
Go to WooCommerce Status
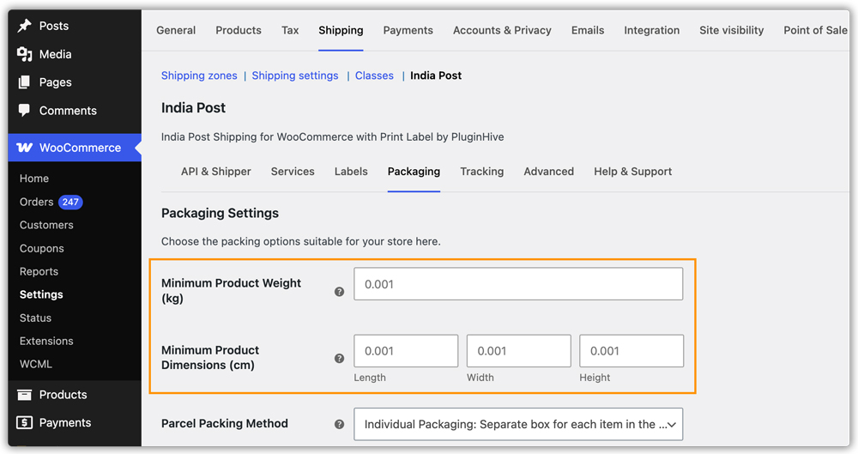[x=35, y=318]
